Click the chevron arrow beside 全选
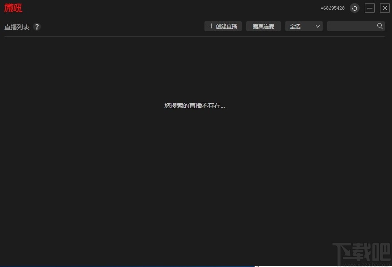This screenshot has width=392, height=267. pyautogui.click(x=317, y=26)
